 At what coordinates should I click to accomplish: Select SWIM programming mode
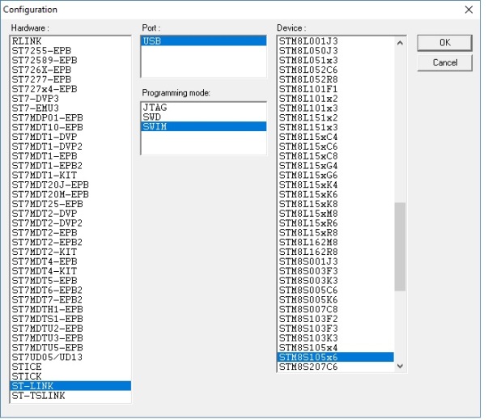click(x=204, y=126)
